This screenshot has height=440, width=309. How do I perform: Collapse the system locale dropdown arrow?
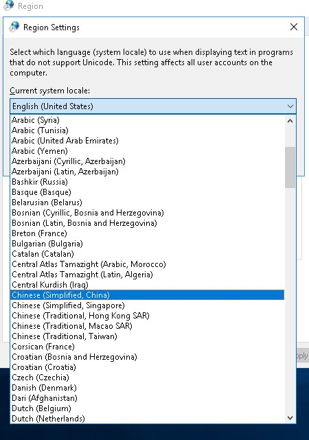[290, 106]
